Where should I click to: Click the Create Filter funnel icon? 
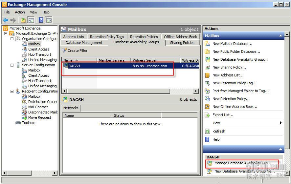[64, 51]
